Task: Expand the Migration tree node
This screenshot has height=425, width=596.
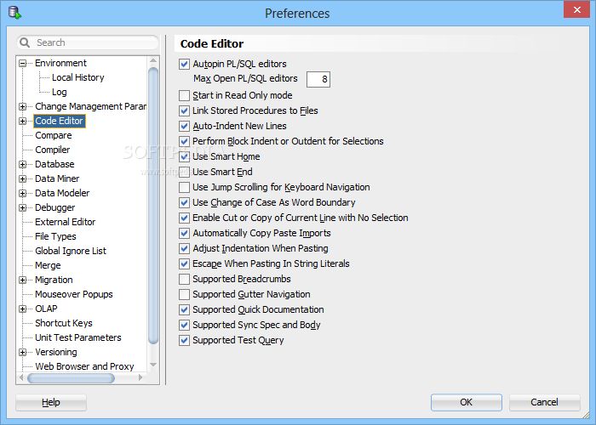Action: point(23,280)
